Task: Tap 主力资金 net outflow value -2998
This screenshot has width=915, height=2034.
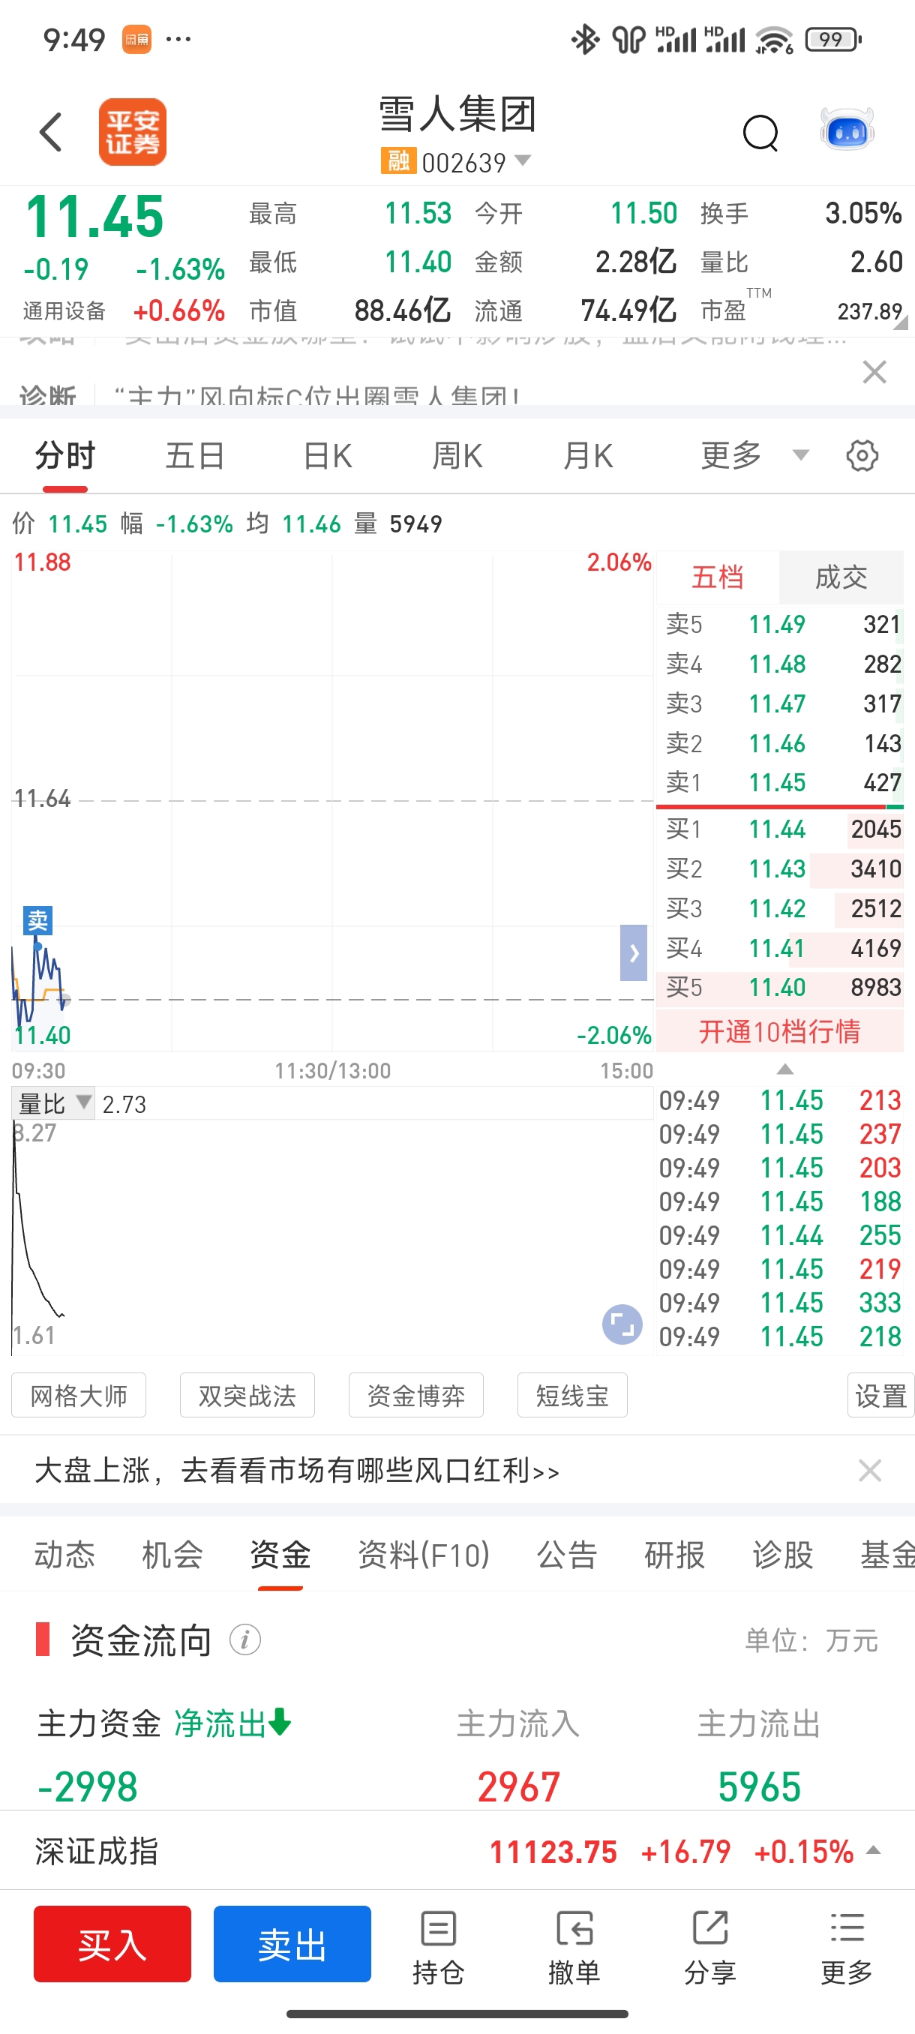Action: [88, 1786]
